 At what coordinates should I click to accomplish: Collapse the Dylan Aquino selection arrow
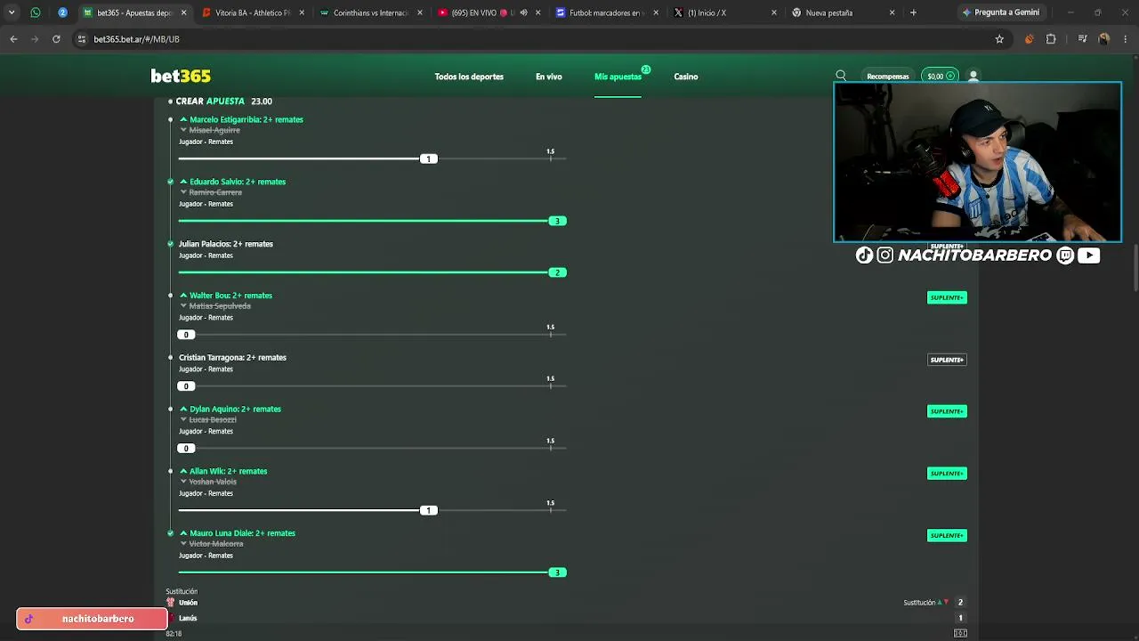(x=183, y=410)
